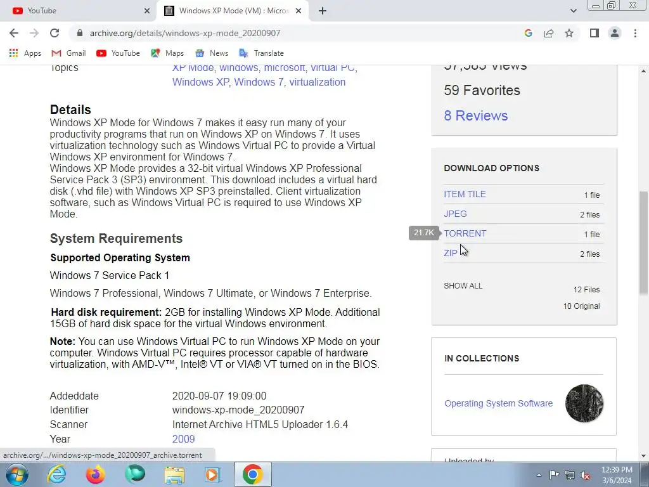Open Windows Explorer folder icon
This screenshot has width=649, height=487.
point(174,474)
